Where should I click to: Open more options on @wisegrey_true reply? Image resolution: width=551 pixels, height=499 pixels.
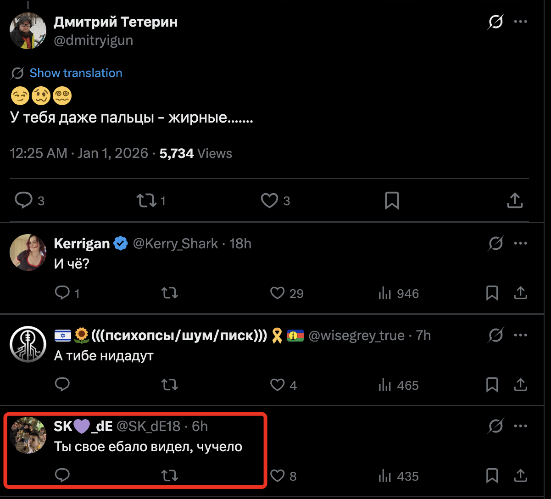521,335
